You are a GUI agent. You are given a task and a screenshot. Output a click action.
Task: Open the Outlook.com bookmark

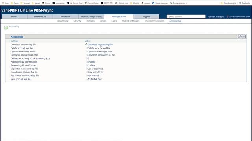point(122,3)
